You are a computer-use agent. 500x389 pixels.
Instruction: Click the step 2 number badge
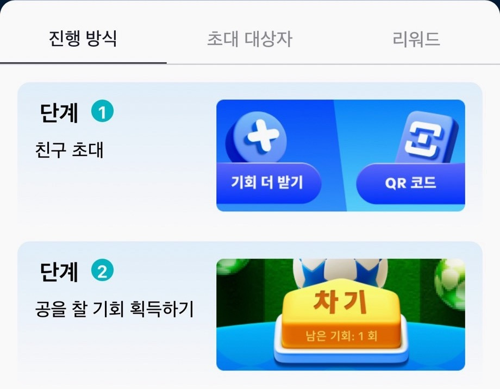(102, 271)
